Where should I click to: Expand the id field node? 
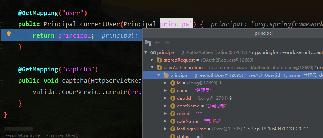165,83
